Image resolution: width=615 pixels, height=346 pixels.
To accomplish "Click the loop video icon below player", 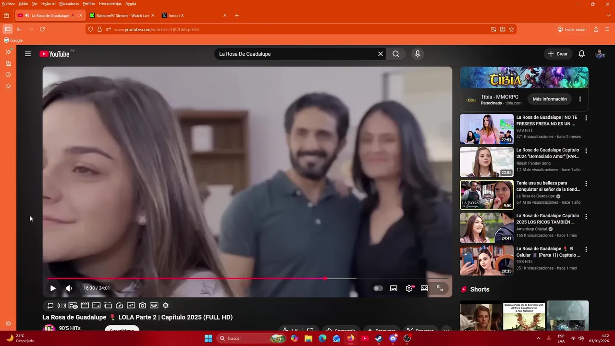I will click(50, 305).
